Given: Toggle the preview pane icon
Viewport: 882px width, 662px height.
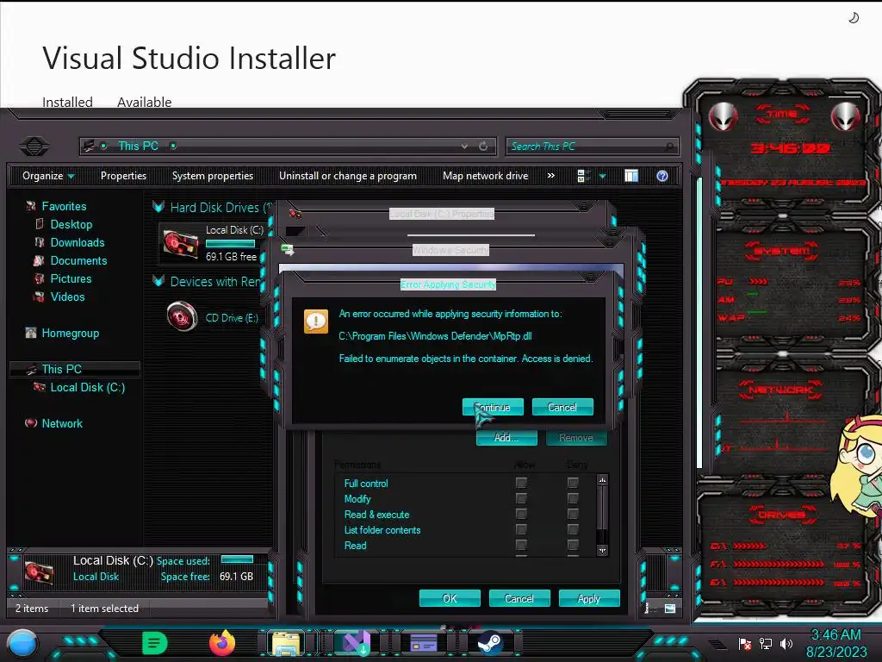Looking at the screenshot, I should 631,176.
